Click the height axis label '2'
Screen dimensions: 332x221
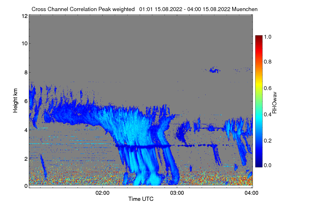point(25,159)
